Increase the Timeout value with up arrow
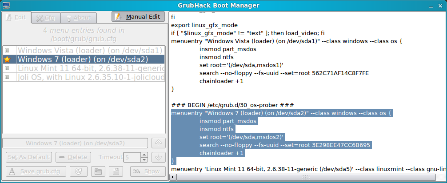This screenshot has width=447, height=183. (x=144, y=155)
